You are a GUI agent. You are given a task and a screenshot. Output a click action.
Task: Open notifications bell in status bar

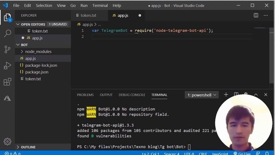click(267, 153)
